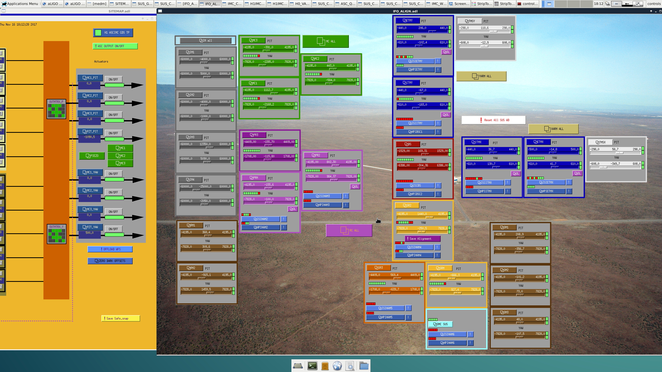Toggle MC1_YAW ON/OFF switch
Viewport: 662px width, 372px height.
(113, 174)
